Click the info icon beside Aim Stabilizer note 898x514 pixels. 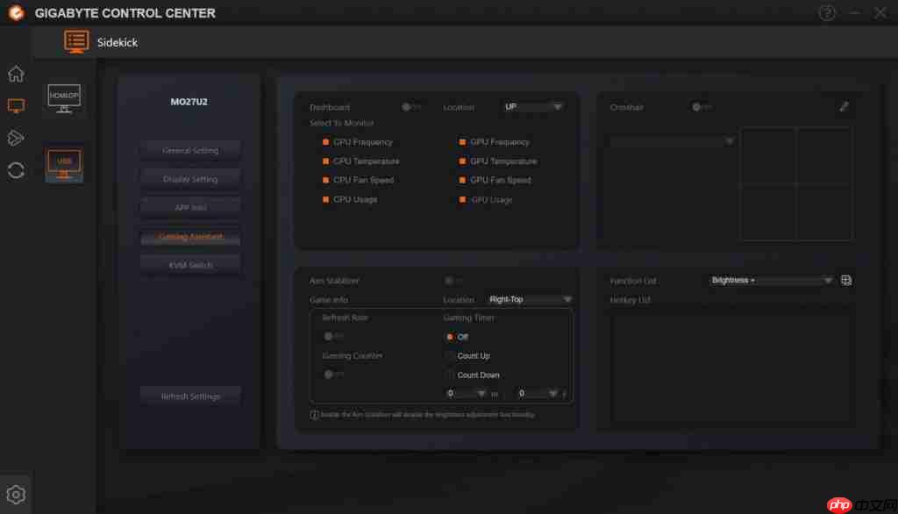314,415
